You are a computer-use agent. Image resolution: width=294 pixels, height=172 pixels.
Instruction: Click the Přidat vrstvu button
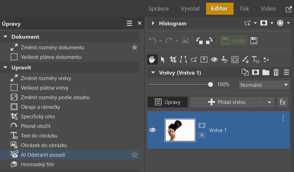pos(227,102)
